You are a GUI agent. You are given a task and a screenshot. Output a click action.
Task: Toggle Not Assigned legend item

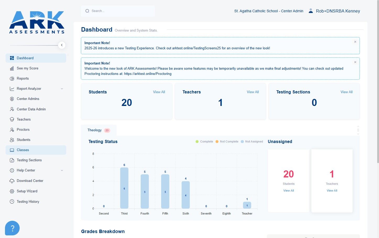(x=252, y=142)
